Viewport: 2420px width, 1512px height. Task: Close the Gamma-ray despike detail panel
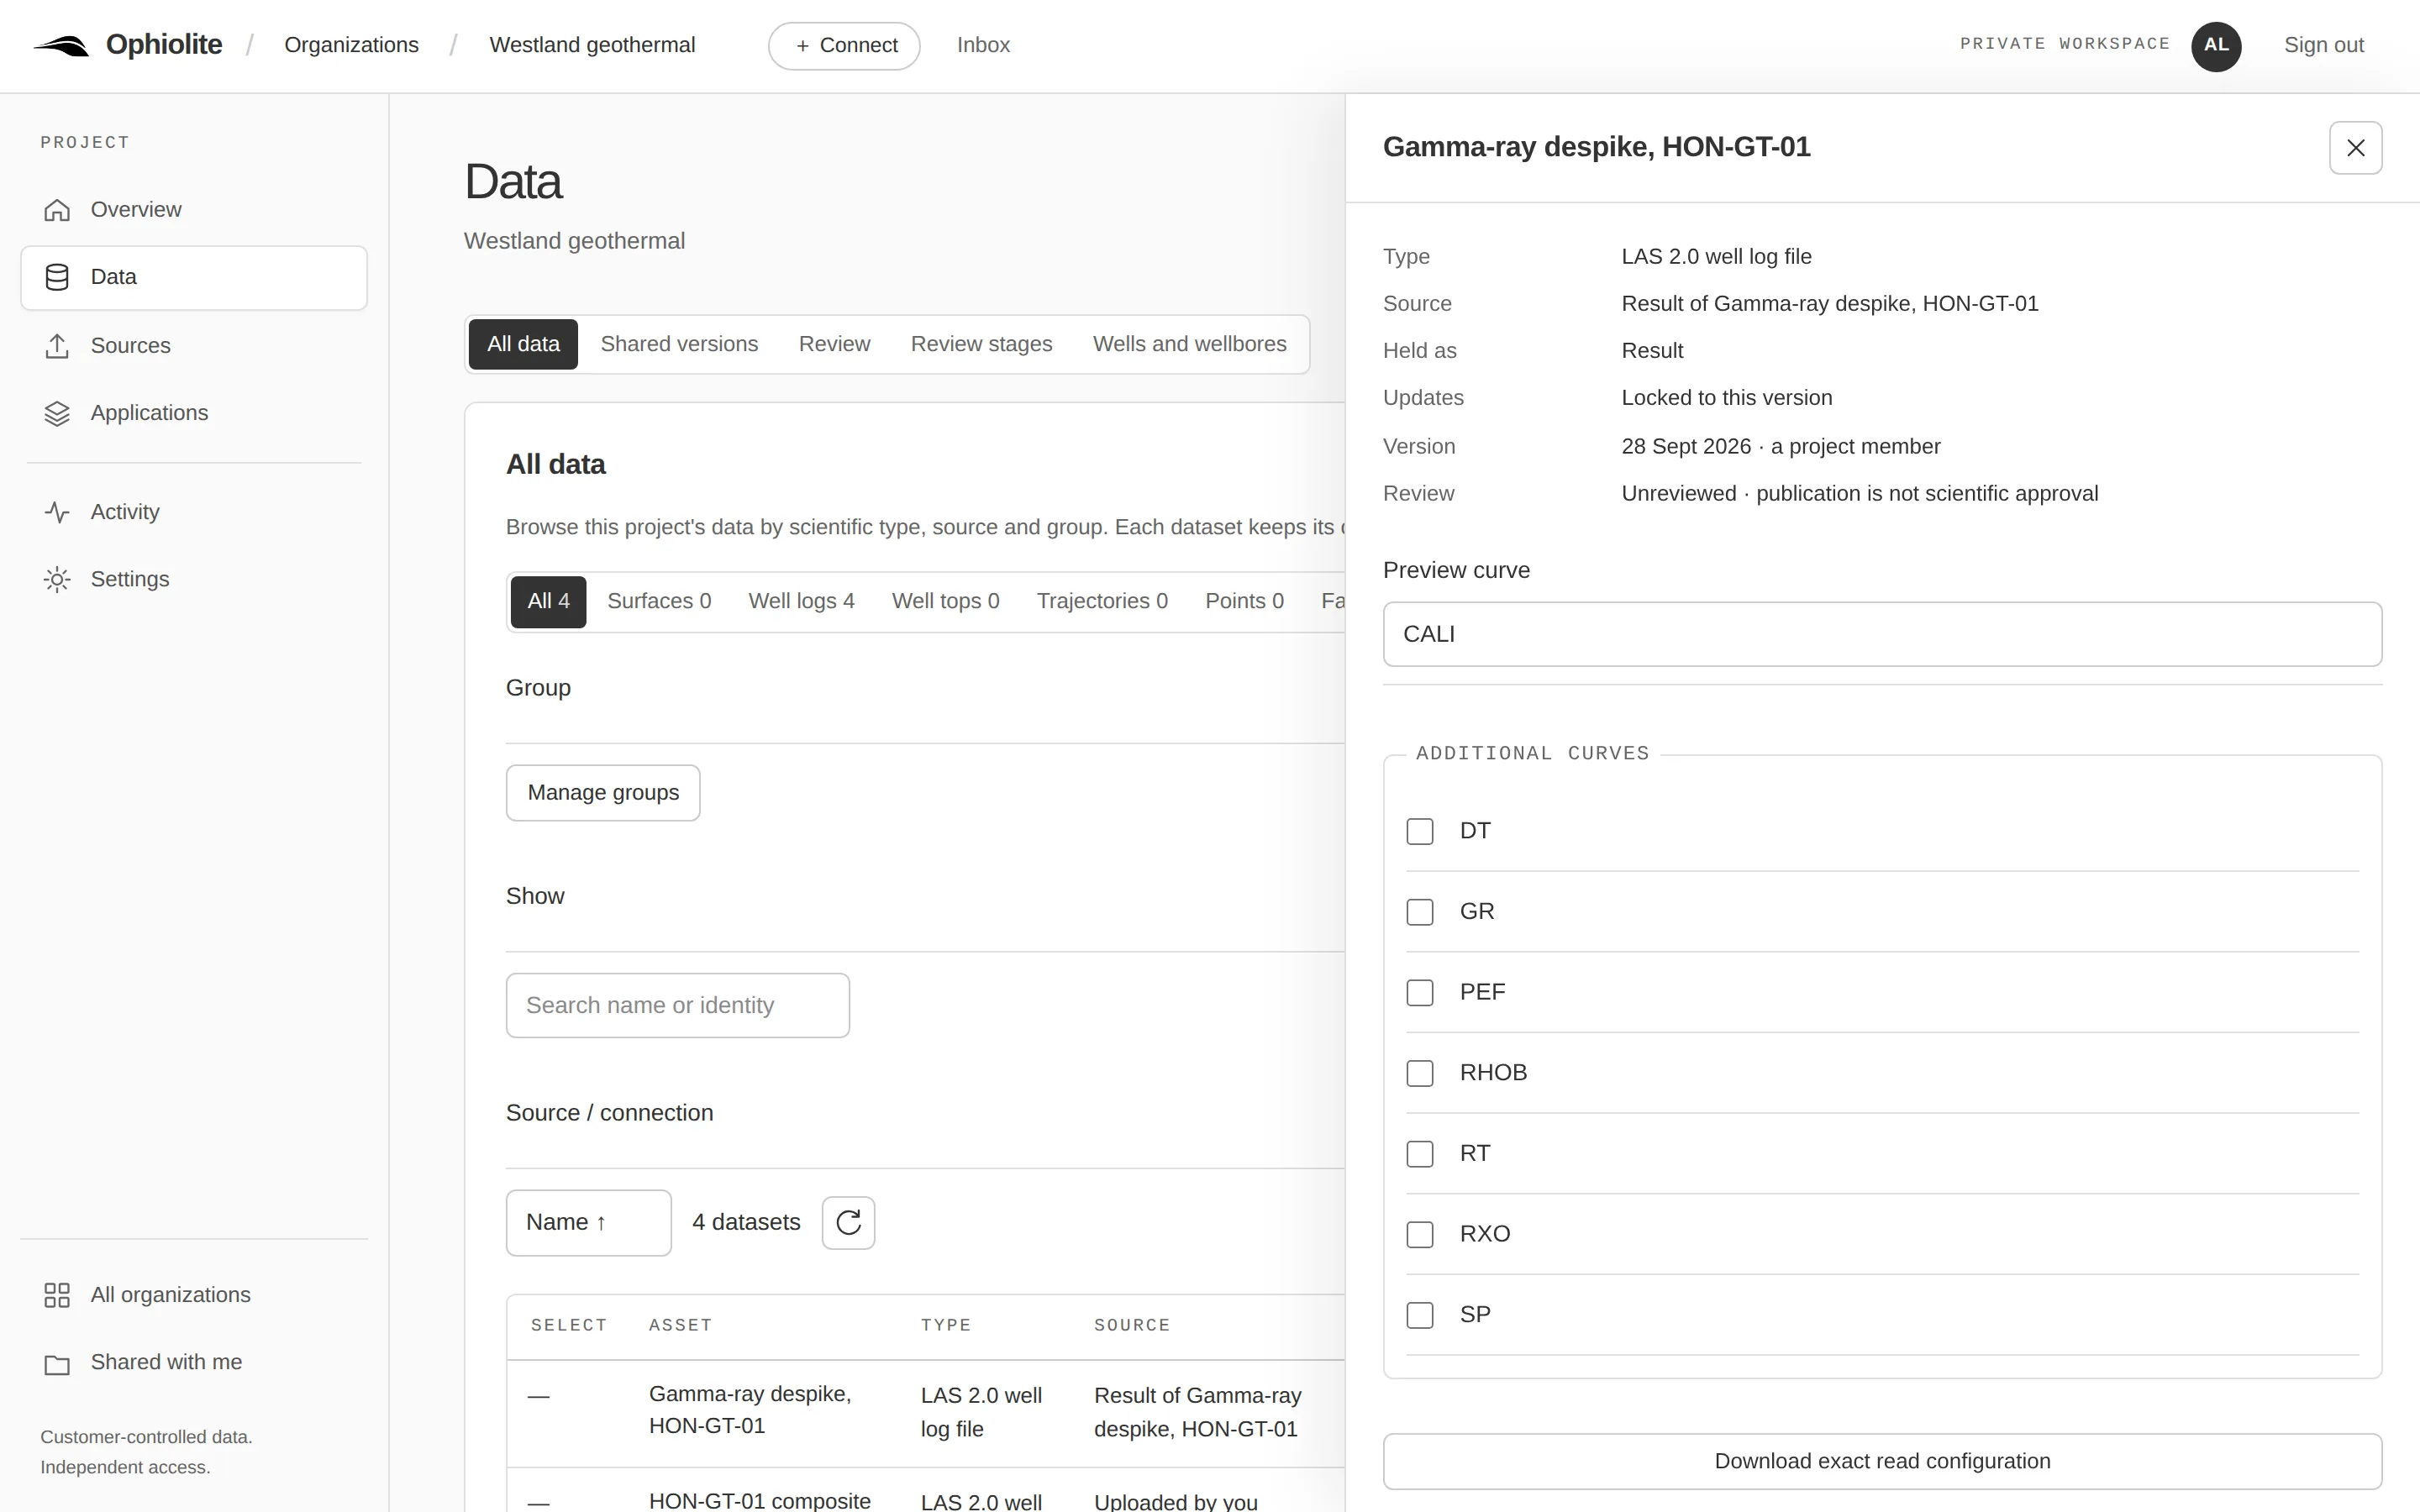2355,148
